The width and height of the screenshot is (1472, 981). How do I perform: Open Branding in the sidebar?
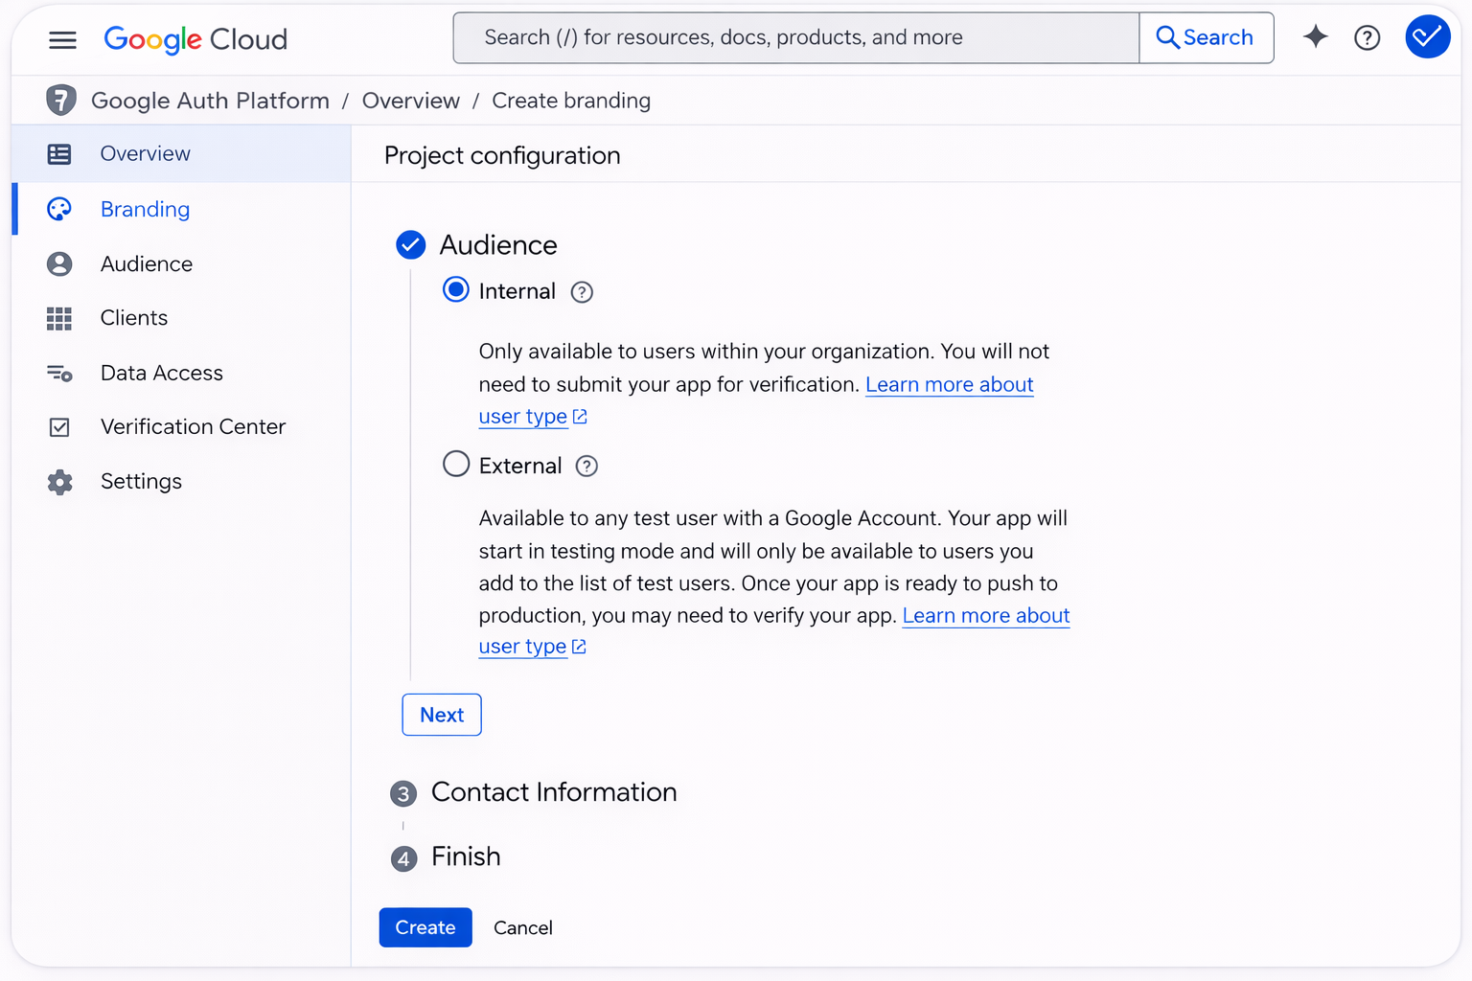coord(145,209)
